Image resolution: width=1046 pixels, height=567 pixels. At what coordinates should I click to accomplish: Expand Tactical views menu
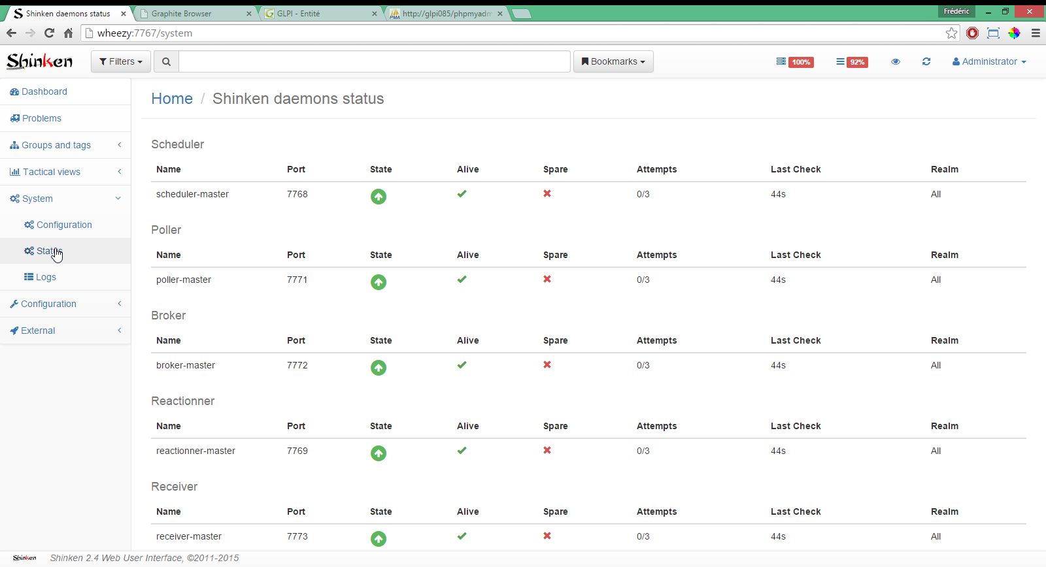coord(65,172)
